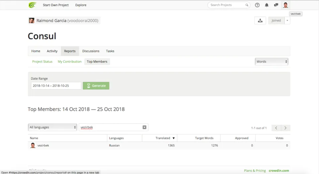Open Project Status report
319x174 pixels.
[42, 62]
